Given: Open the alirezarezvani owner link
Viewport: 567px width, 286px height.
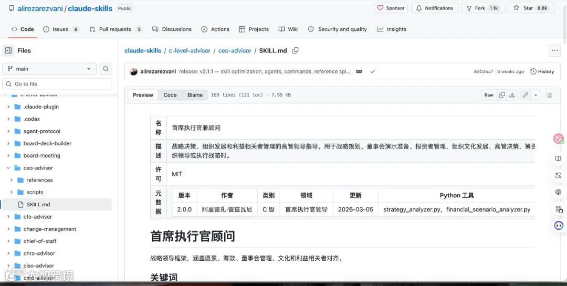Looking at the screenshot, I should coord(40,8).
